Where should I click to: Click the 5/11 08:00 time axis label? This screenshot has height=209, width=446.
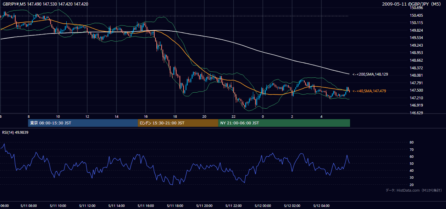coord(29,206)
